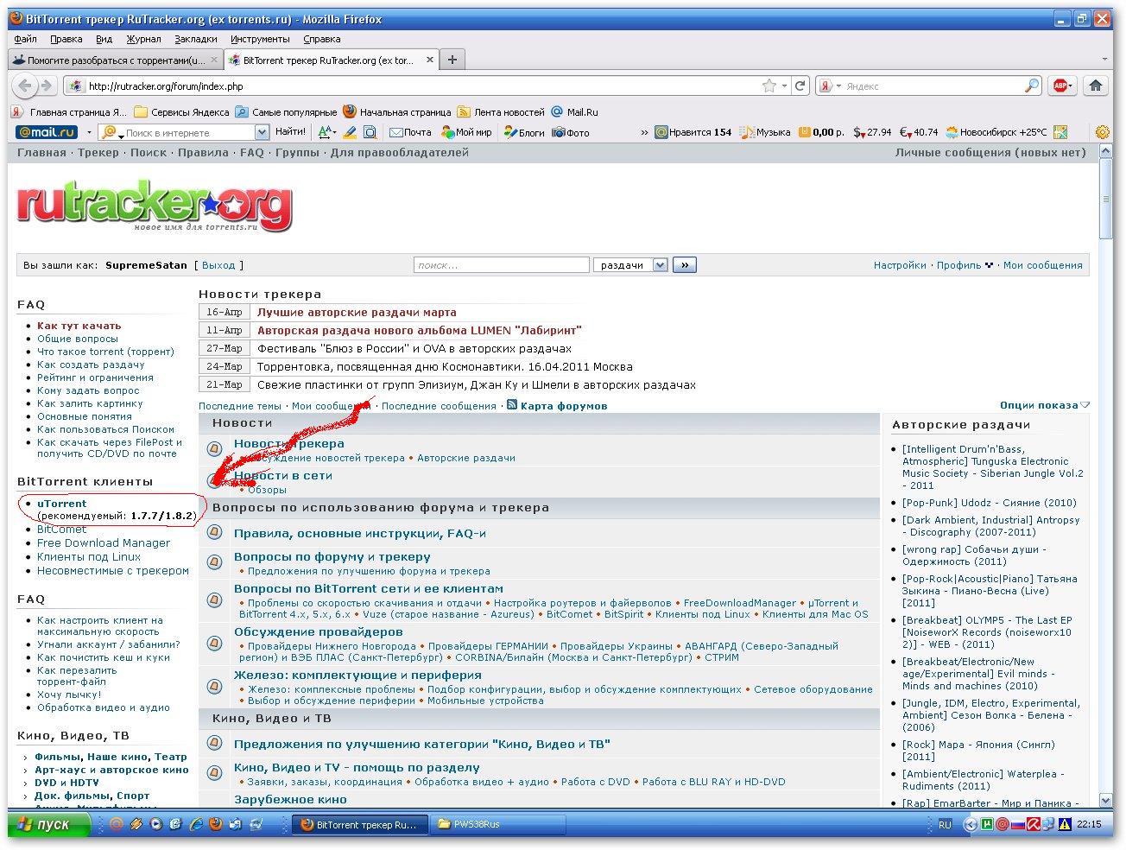The image size is (1126, 850).
Task: Open the Закладки menu
Action: point(196,39)
